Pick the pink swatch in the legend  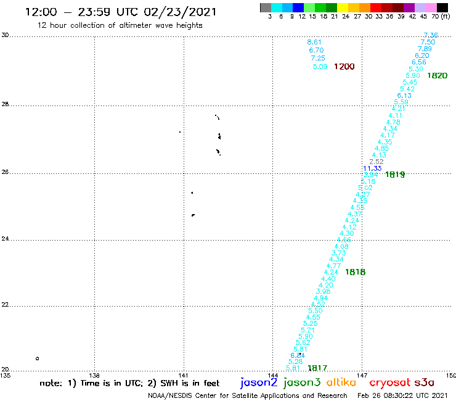point(431,7)
